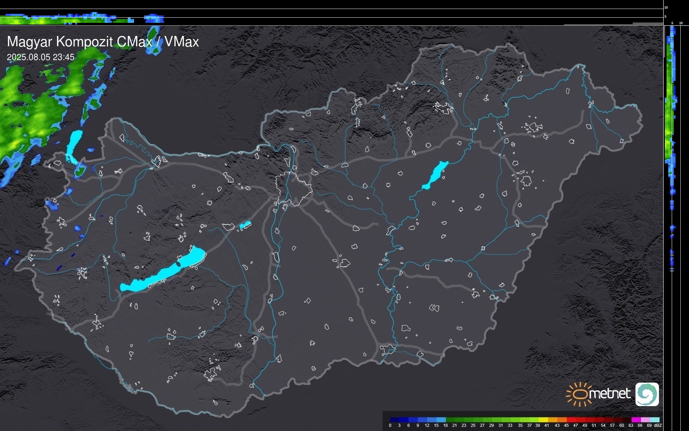Click the dBZ unit label in the legend
The height and width of the screenshot is (431, 689).
click(x=658, y=425)
